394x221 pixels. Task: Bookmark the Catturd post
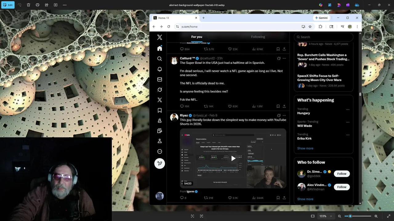[278, 106]
